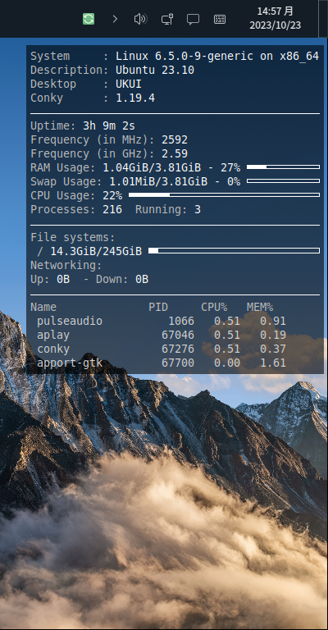Open the volume speaker icon
Screen dimensions: 328x630
coord(140,19)
